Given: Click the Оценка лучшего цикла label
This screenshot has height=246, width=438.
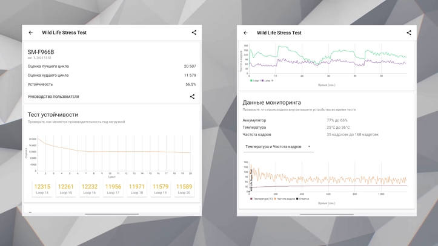Looking at the screenshot, I should (48, 66).
